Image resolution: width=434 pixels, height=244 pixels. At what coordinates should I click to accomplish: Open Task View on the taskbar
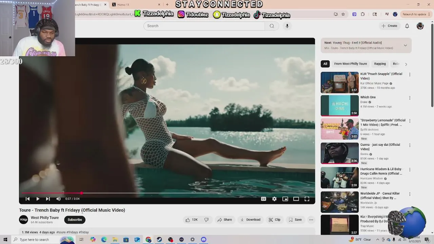coord(81,240)
